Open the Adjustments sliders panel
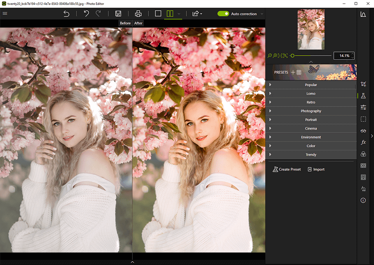 click(x=363, y=107)
